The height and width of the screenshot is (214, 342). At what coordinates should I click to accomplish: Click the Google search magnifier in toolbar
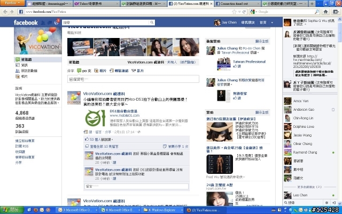tap(317, 12)
